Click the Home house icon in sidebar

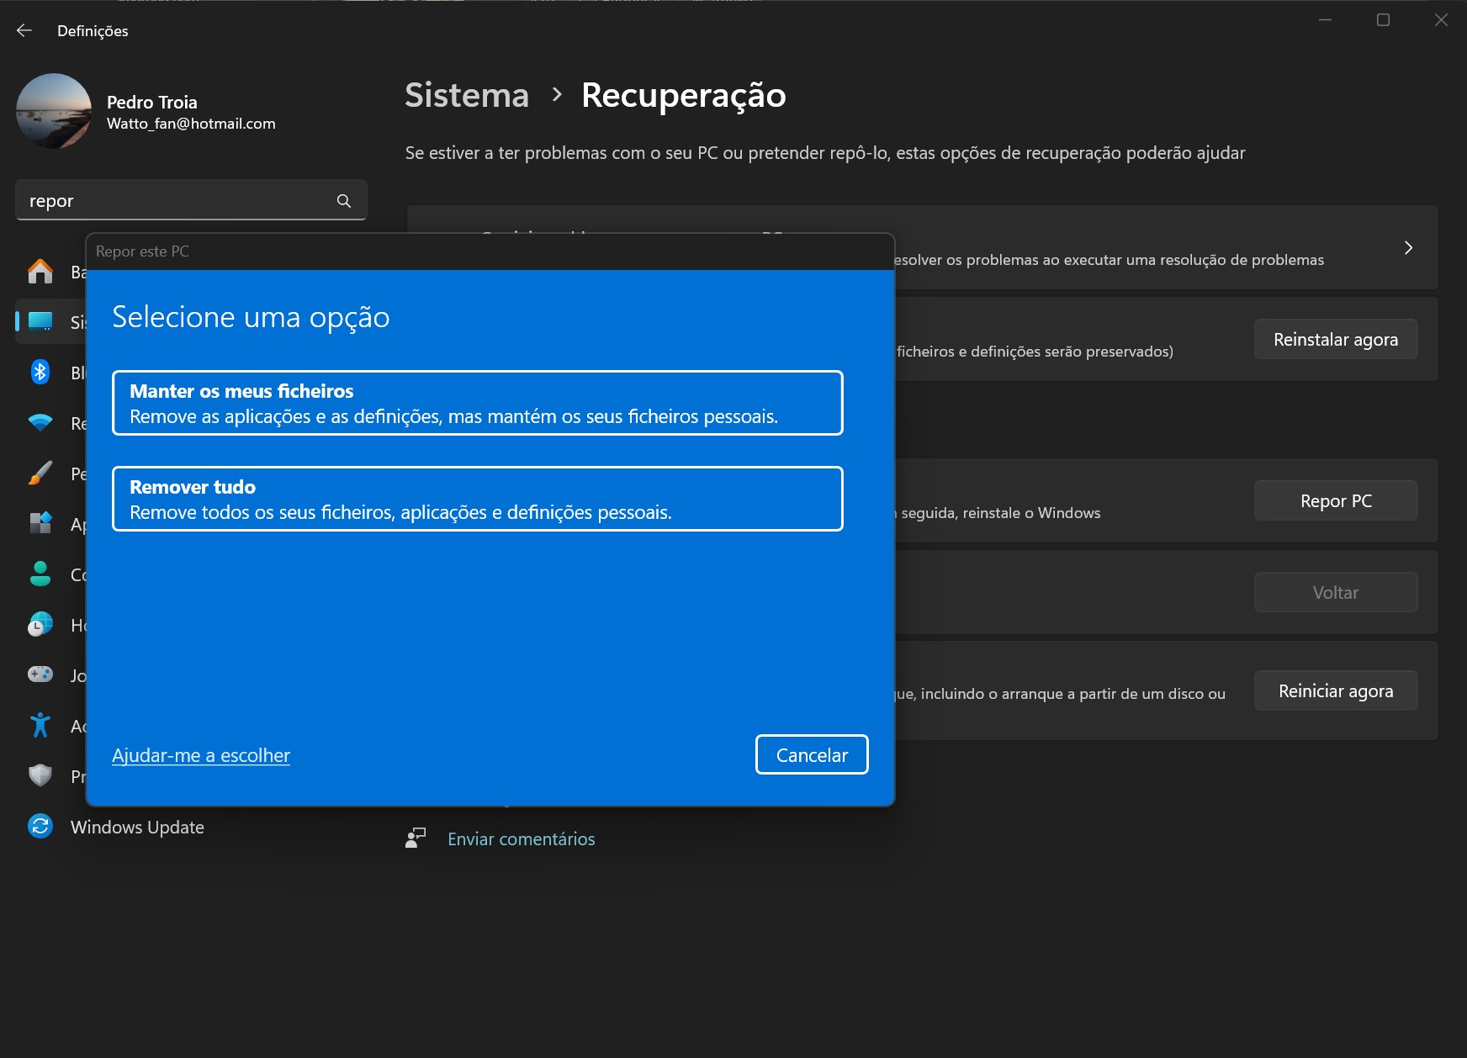pyautogui.click(x=40, y=272)
